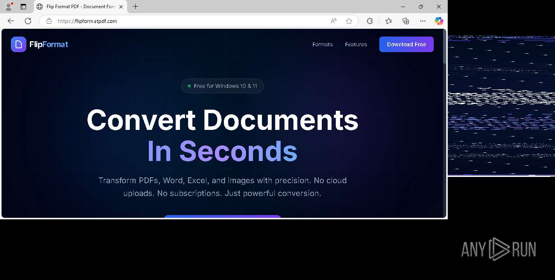Image resolution: width=555 pixels, height=280 pixels.
Task: Open browser Settings and more menu
Action: coord(423,21)
